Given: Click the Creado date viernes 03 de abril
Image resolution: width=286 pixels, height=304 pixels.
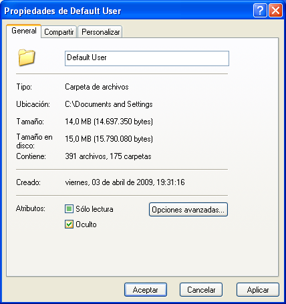Looking at the screenshot, I should (x=125, y=182).
